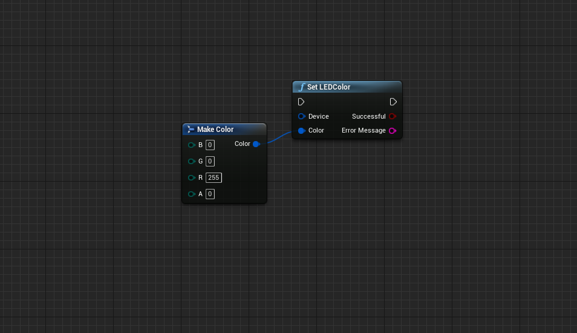Click the A value input field
The width and height of the screenshot is (577, 333).
click(x=210, y=194)
